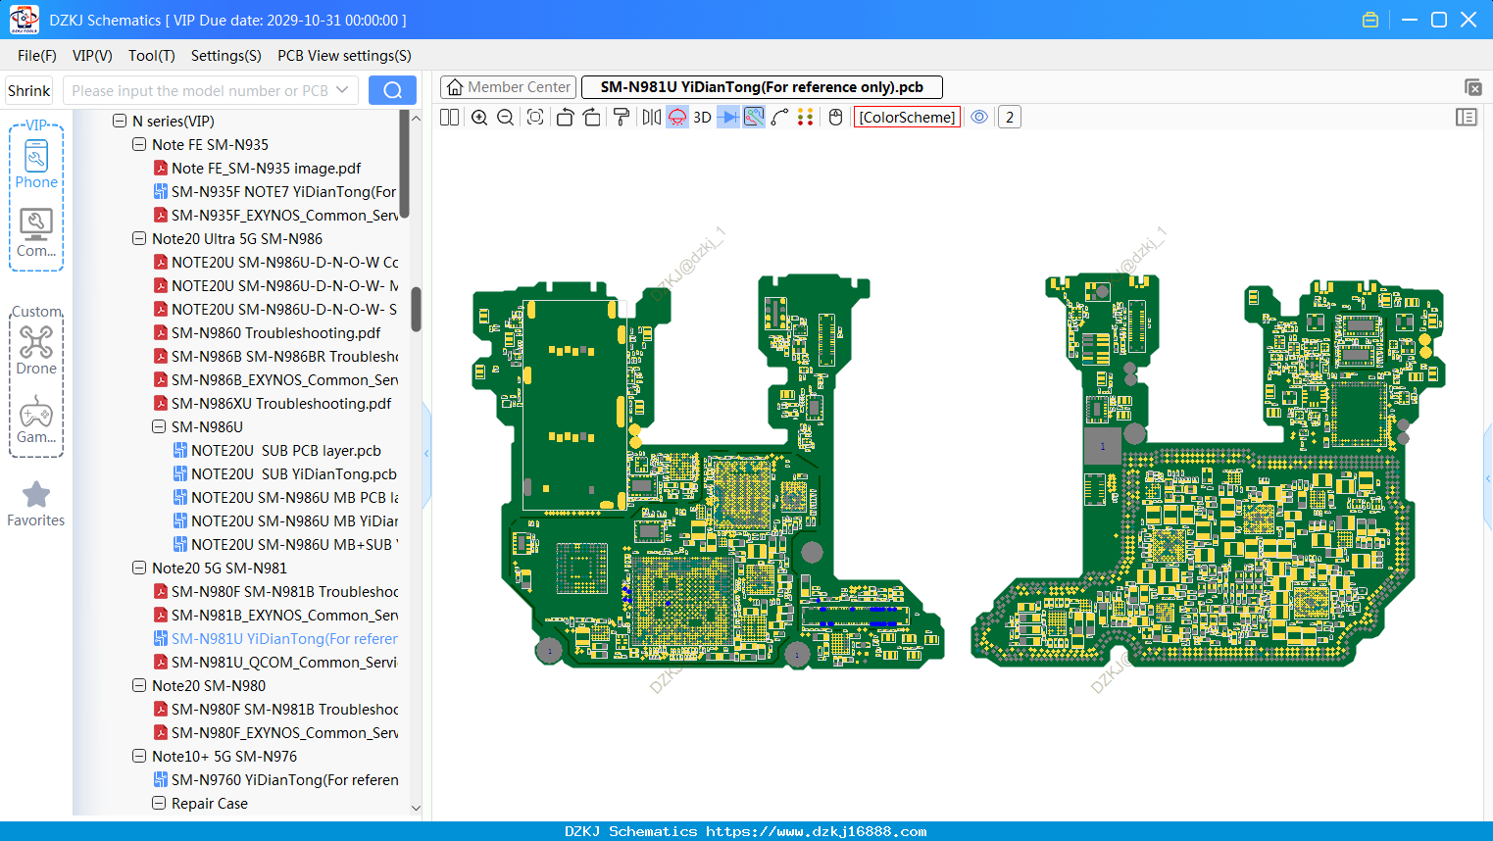
Task: Collapse the Note10+ 5G SM-N976 node
Action: (x=139, y=757)
